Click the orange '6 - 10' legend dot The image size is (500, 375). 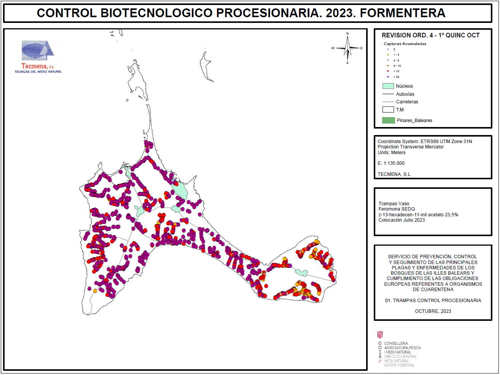[x=388, y=66]
